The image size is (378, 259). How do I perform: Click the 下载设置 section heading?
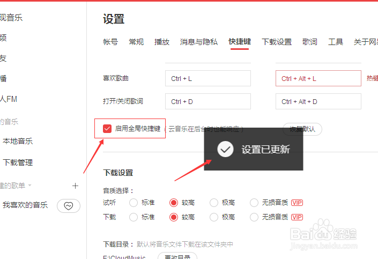tap(118, 173)
